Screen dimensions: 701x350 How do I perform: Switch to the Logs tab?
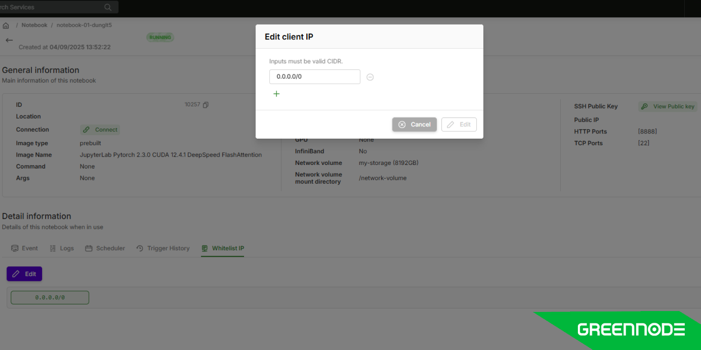62,248
